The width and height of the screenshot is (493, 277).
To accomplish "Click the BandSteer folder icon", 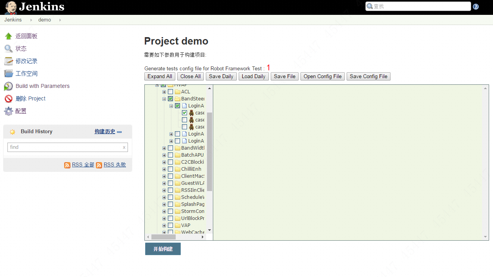I will click(x=177, y=99).
